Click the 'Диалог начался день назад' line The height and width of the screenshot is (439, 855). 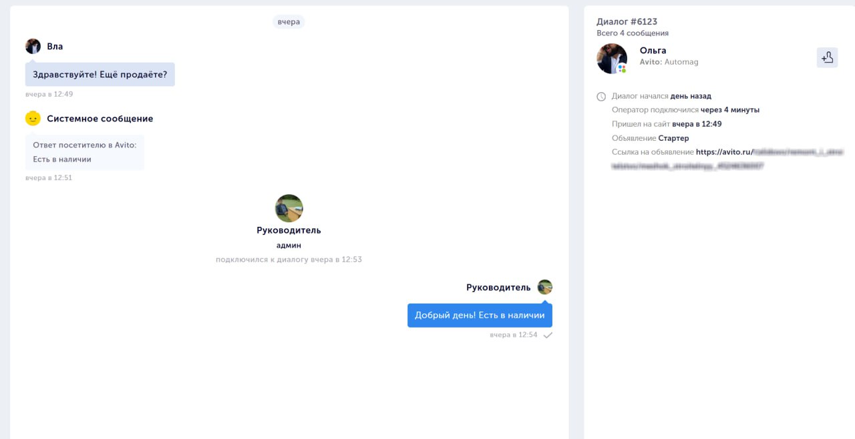(x=661, y=96)
